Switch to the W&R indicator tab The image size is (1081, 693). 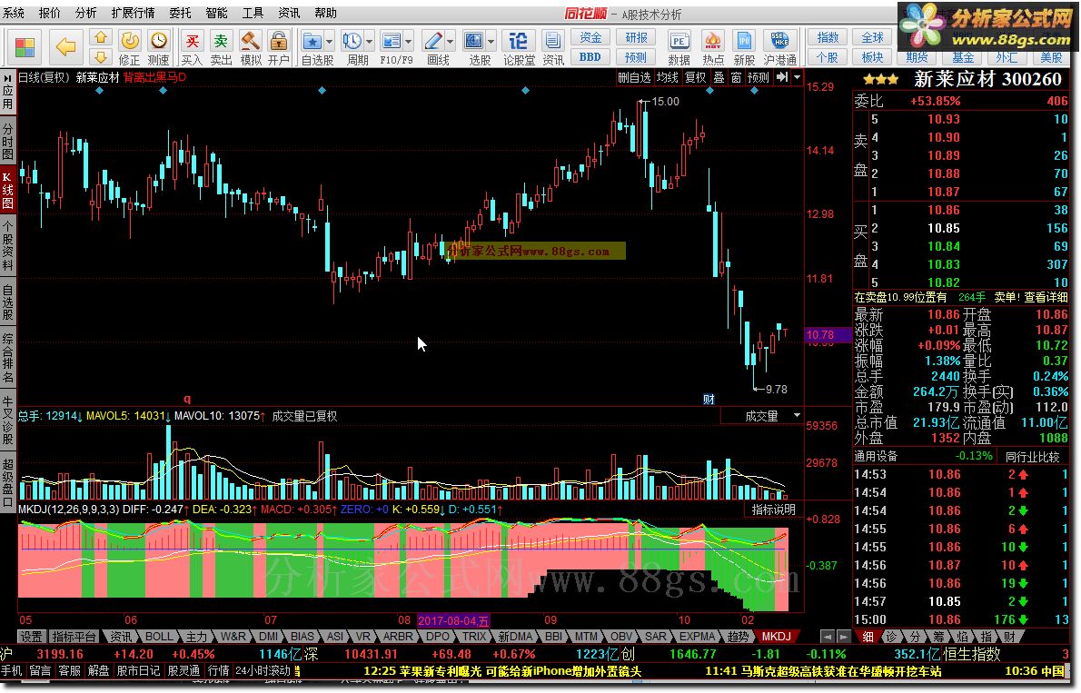point(233,636)
